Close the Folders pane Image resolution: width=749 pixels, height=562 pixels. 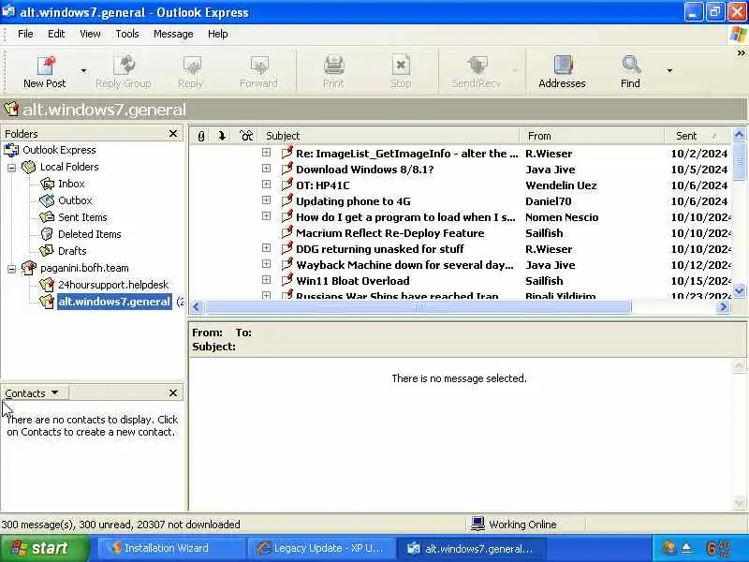(x=173, y=134)
